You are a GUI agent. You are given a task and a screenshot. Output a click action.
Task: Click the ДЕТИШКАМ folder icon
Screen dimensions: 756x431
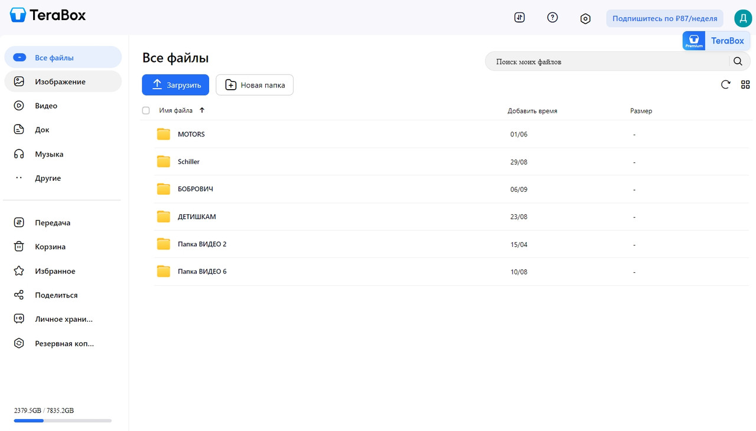point(164,217)
